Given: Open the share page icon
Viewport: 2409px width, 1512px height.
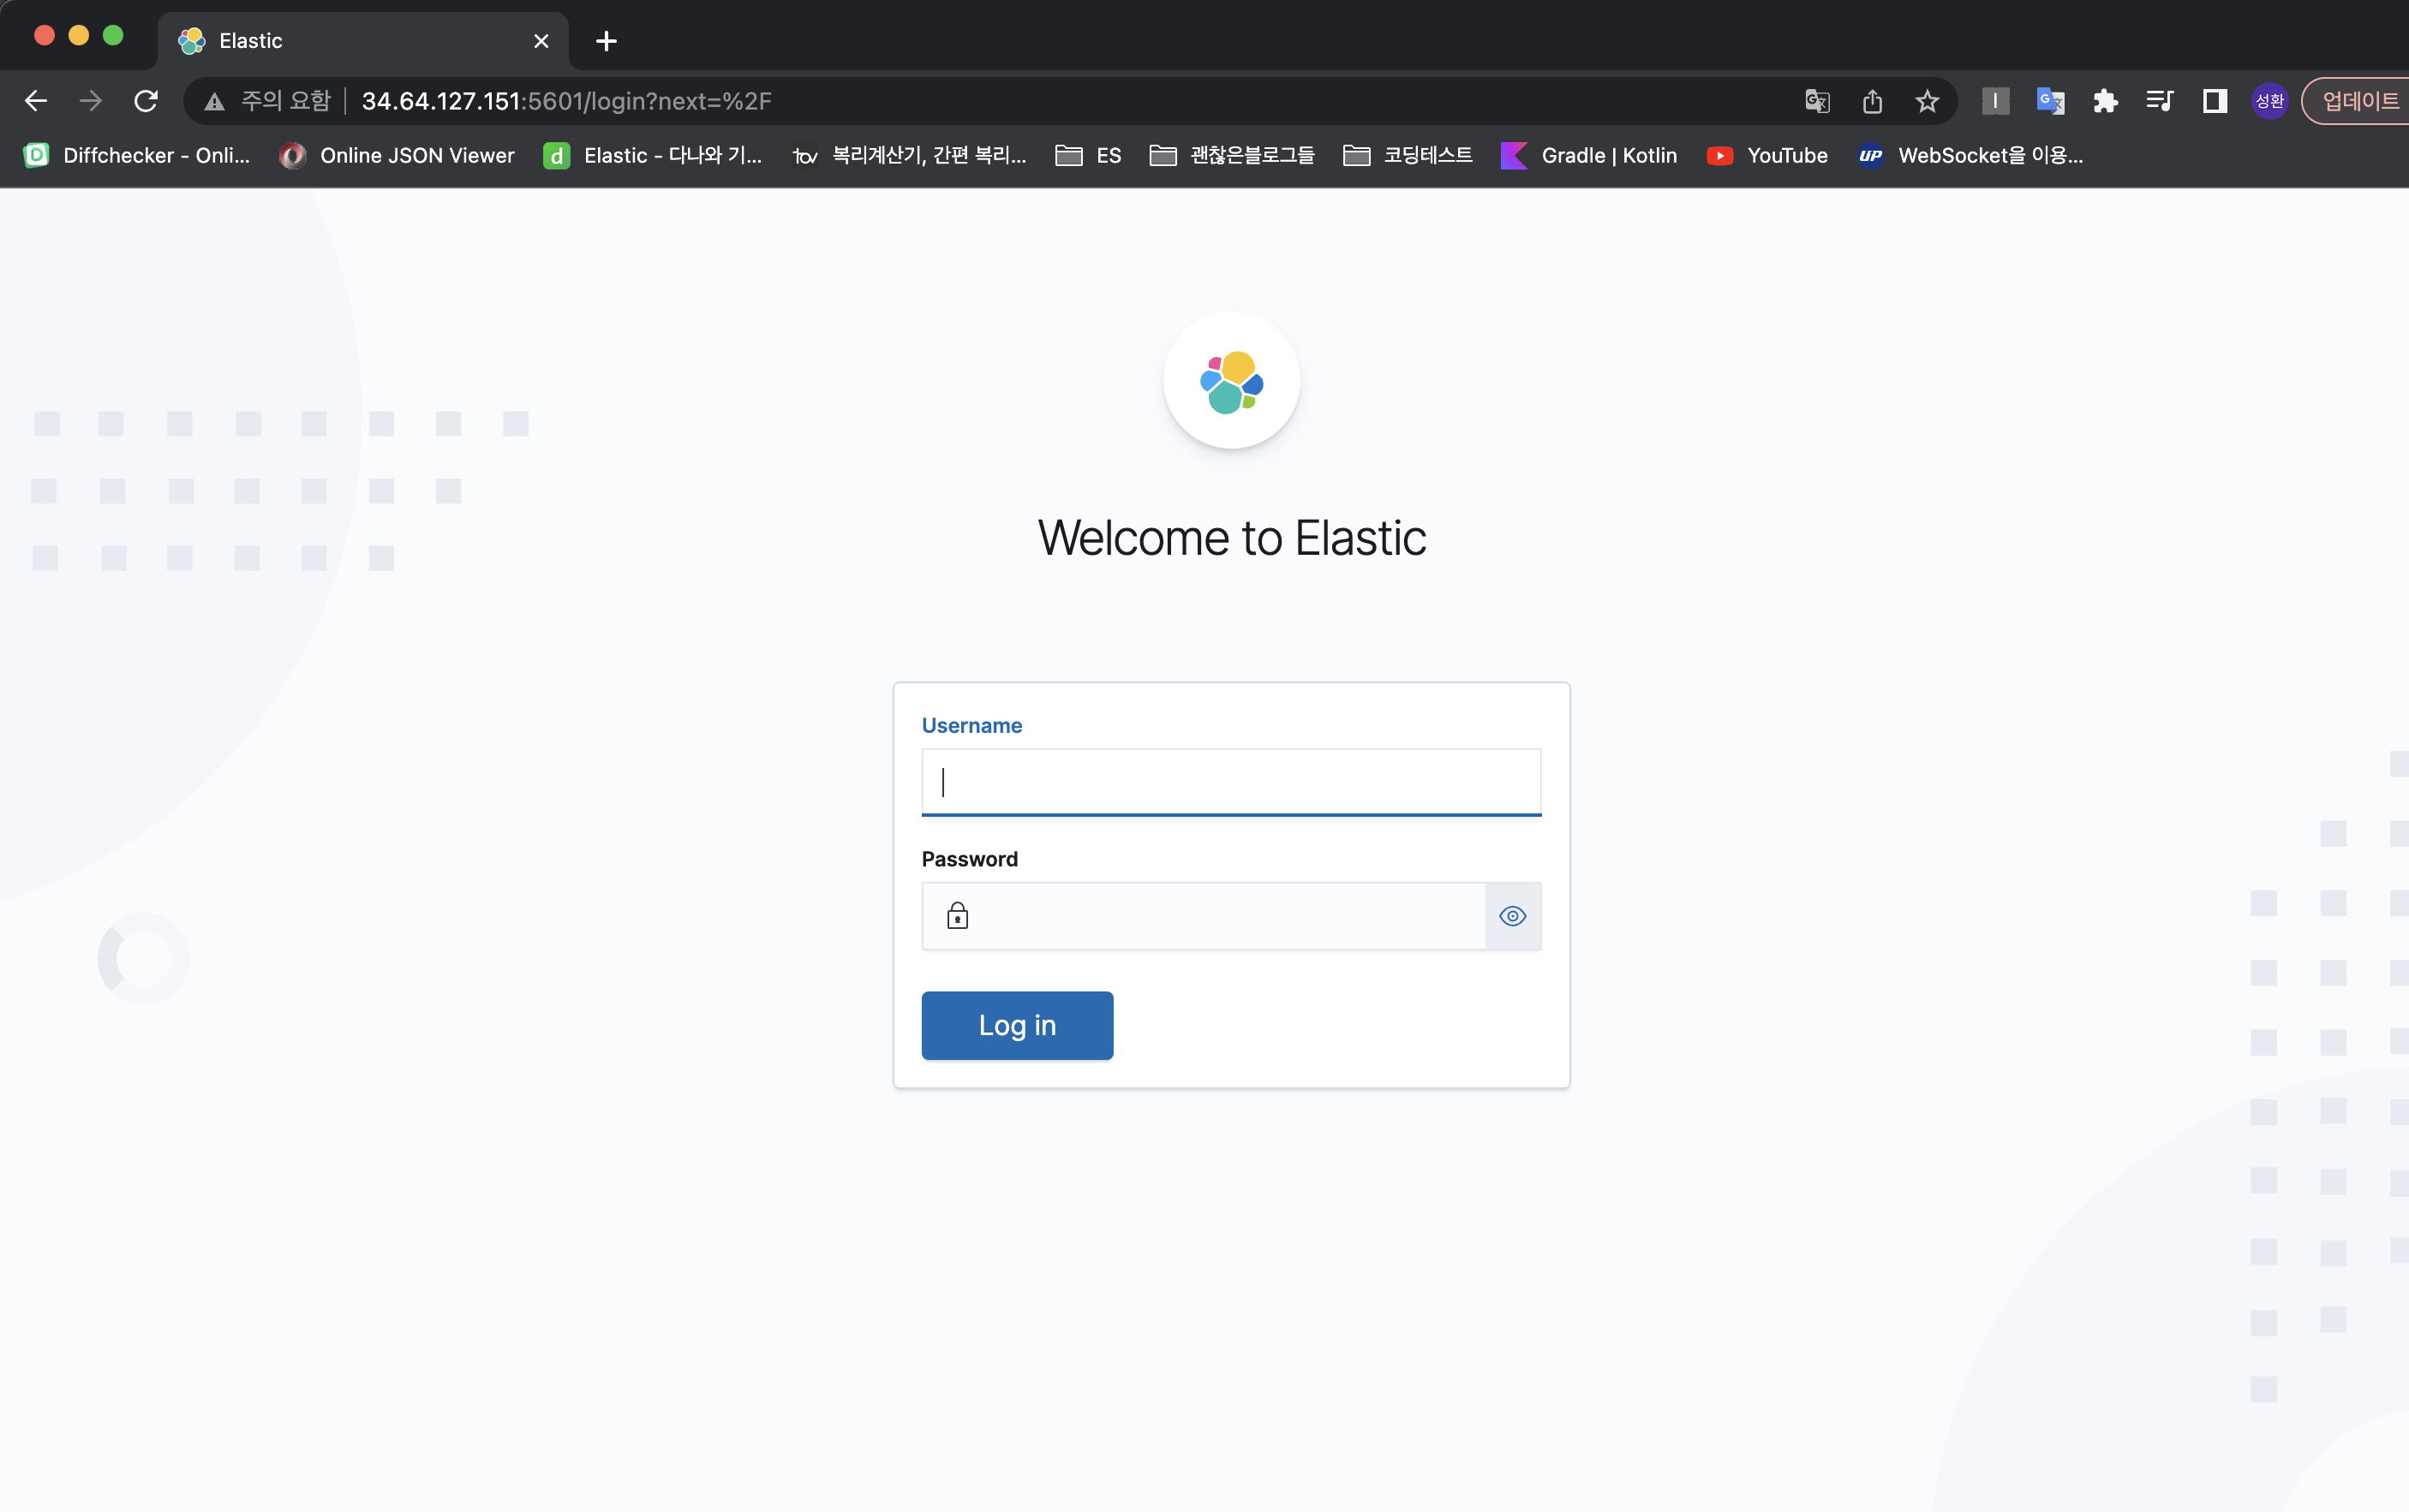Looking at the screenshot, I should (x=1872, y=101).
